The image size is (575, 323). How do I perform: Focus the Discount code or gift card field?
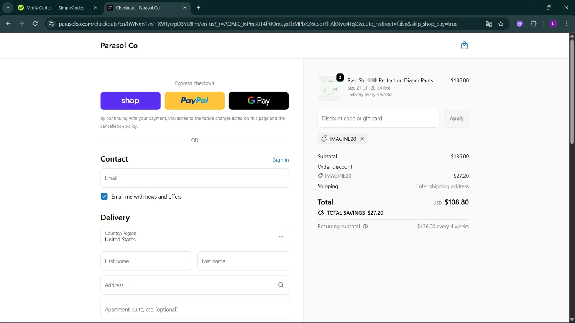click(x=378, y=119)
